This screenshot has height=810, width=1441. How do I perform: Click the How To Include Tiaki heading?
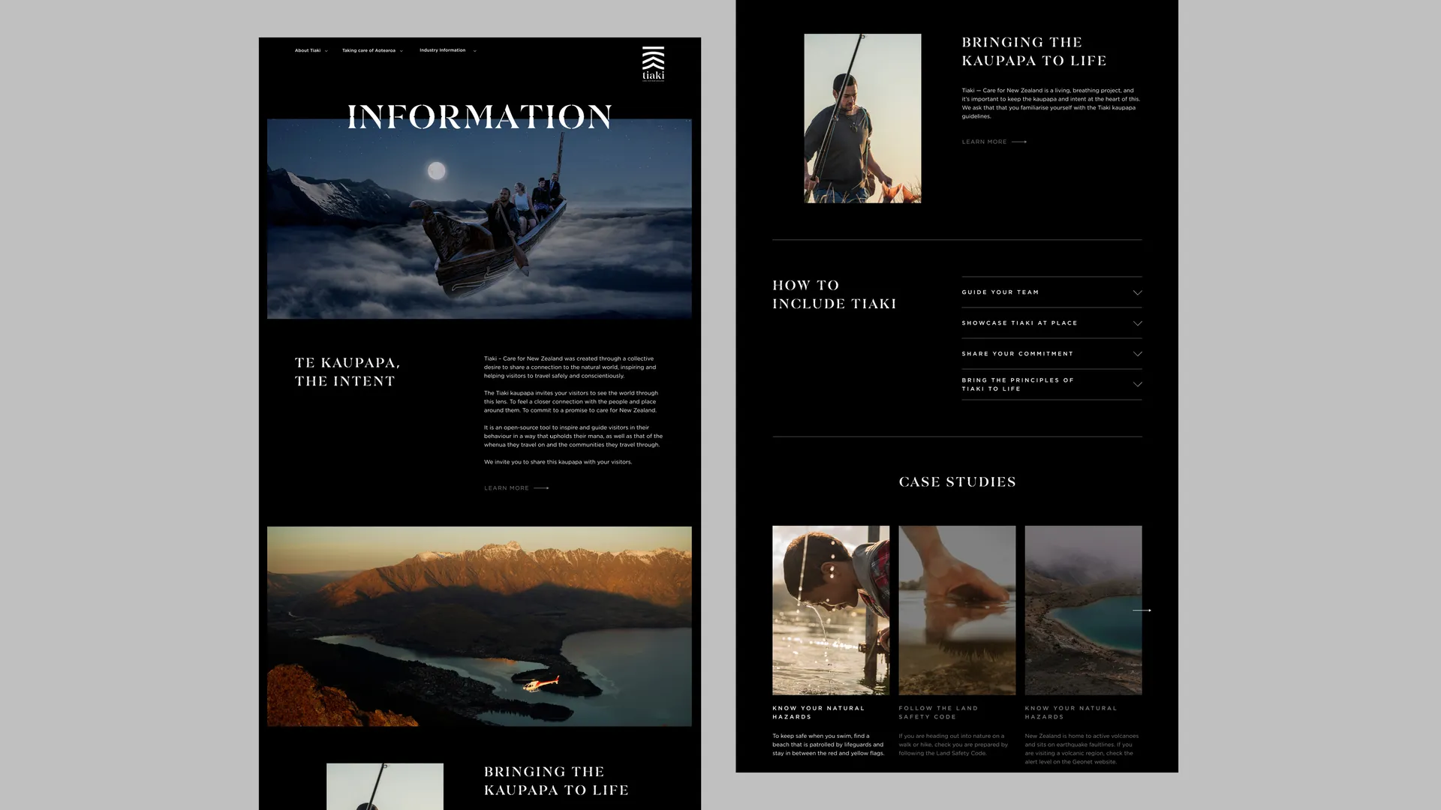coord(835,295)
